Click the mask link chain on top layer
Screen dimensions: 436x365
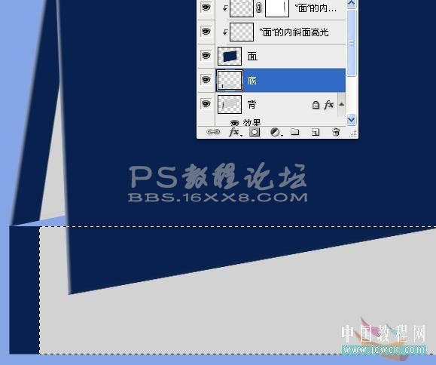pyautogui.click(x=258, y=8)
